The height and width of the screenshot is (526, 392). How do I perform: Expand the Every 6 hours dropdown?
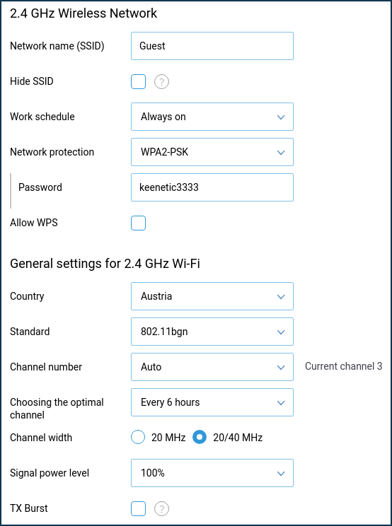[x=212, y=402]
